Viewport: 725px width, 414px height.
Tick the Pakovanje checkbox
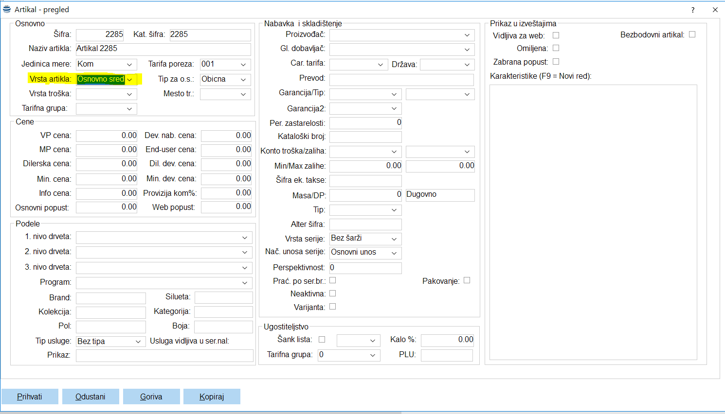point(467,280)
